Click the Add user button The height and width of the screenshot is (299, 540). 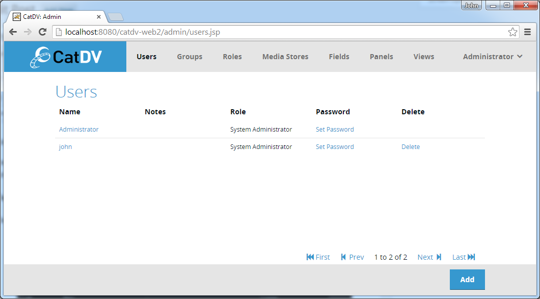pyautogui.click(x=467, y=279)
